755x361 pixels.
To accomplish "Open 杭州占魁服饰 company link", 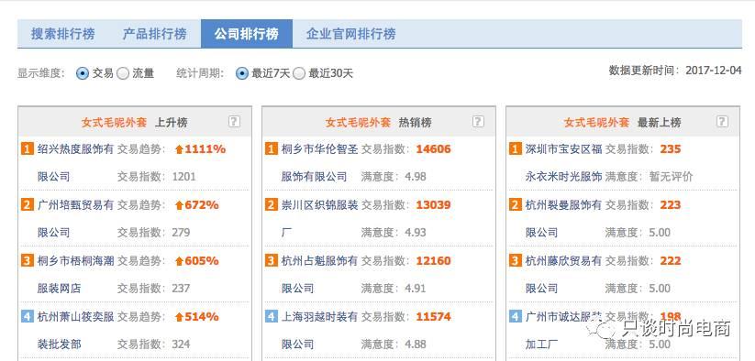I will click(320, 275).
